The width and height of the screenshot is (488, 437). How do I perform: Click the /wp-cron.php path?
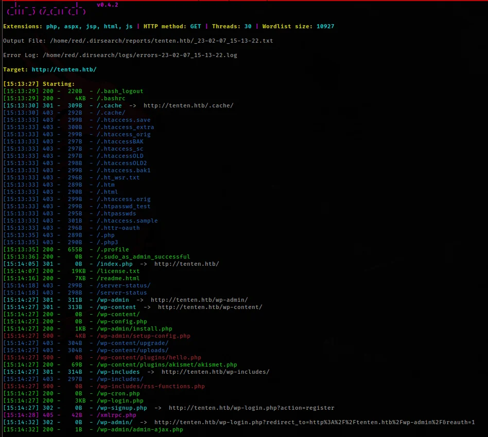118,393
